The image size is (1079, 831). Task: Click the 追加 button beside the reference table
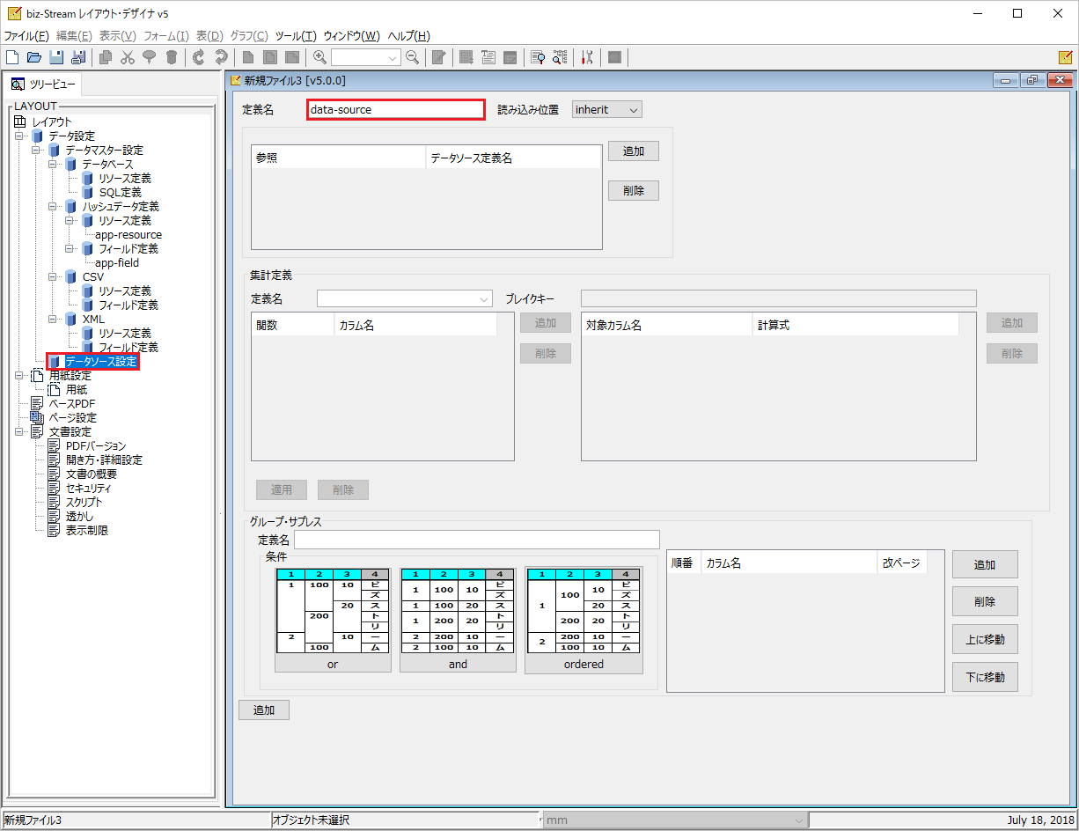tap(634, 151)
